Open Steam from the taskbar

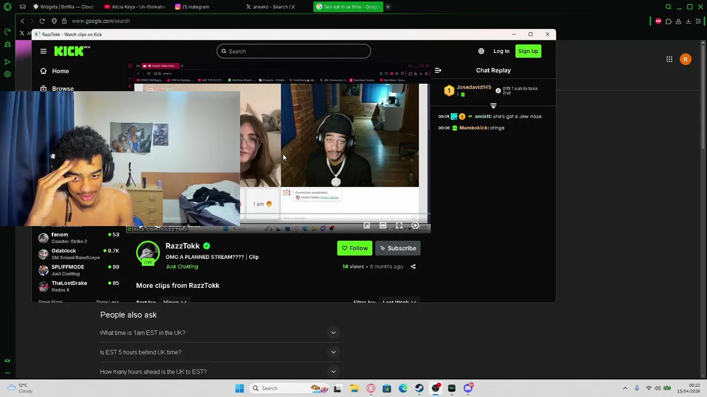pos(419,388)
